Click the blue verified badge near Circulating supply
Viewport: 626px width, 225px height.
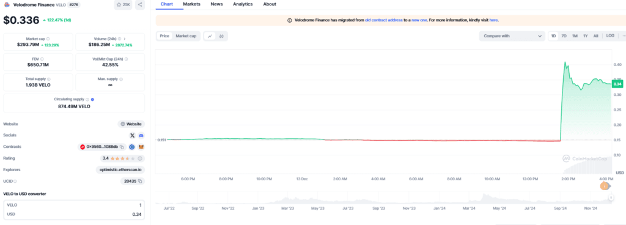[x=92, y=99]
